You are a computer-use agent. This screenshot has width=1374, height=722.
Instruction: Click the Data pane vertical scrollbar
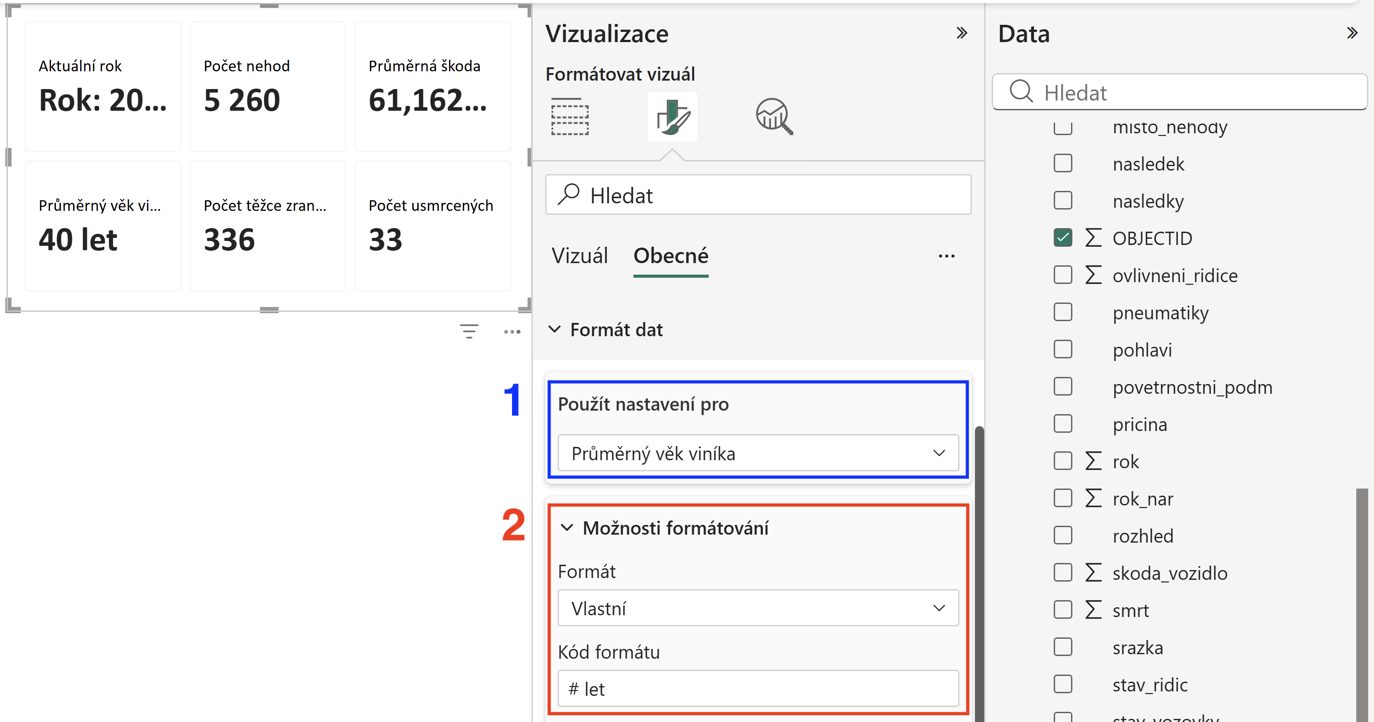click(x=1362, y=604)
